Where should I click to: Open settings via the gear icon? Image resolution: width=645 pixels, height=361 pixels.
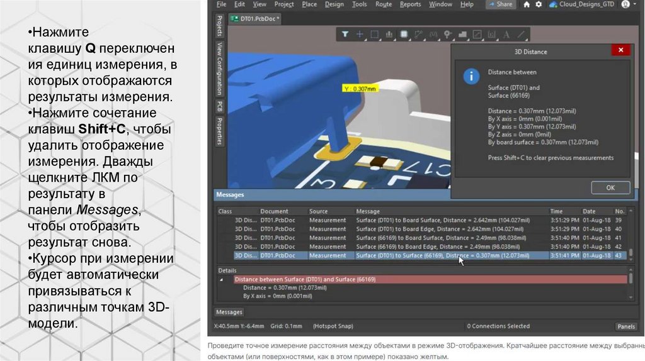(538, 4)
